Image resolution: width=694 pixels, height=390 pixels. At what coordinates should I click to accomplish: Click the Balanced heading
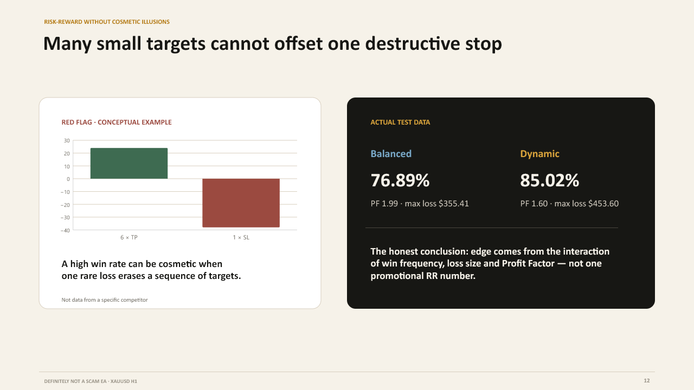[x=391, y=154]
